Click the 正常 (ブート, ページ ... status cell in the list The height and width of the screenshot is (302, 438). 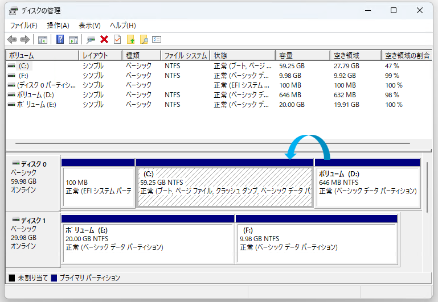point(243,66)
